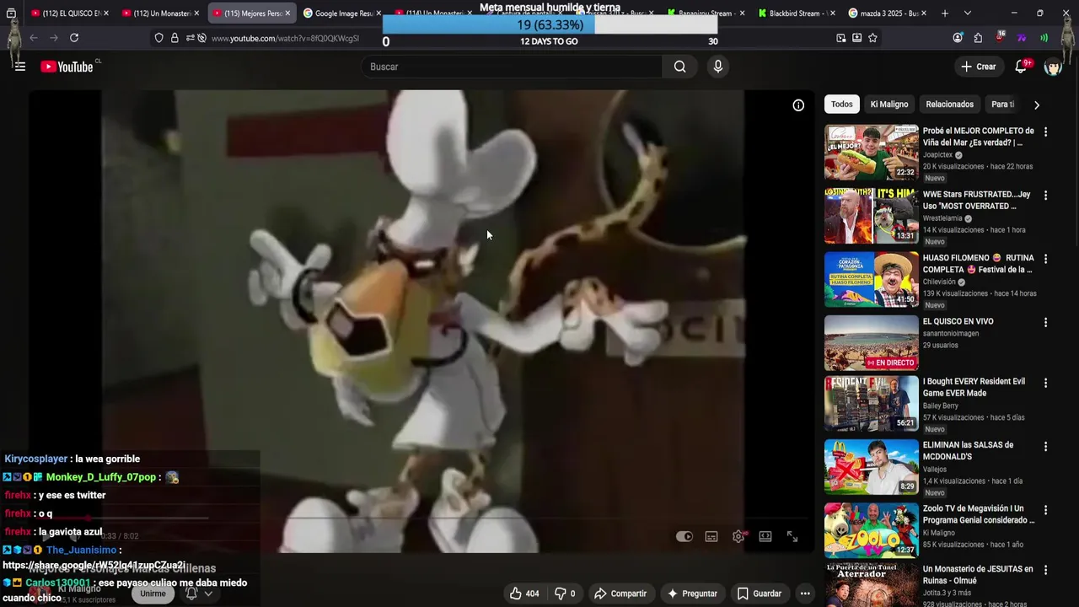Select the Todos filter chip
The width and height of the screenshot is (1079, 607).
point(842,105)
